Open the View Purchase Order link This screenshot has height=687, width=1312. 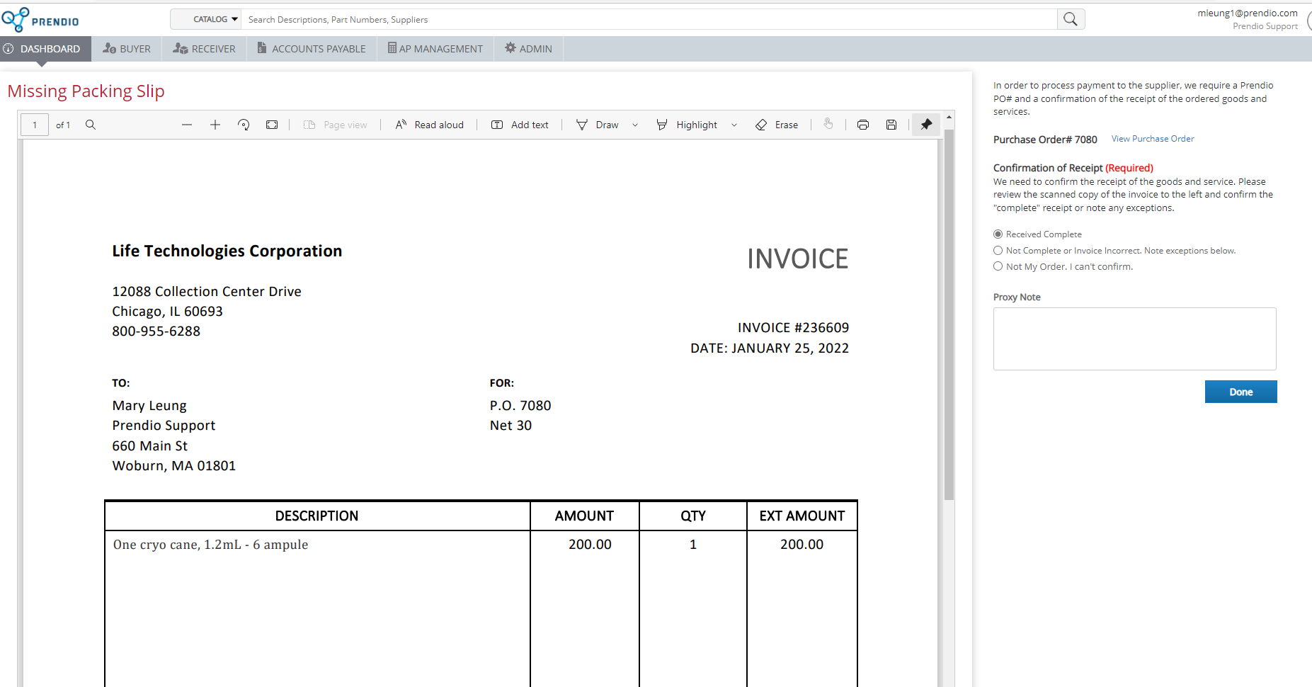point(1152,138)
